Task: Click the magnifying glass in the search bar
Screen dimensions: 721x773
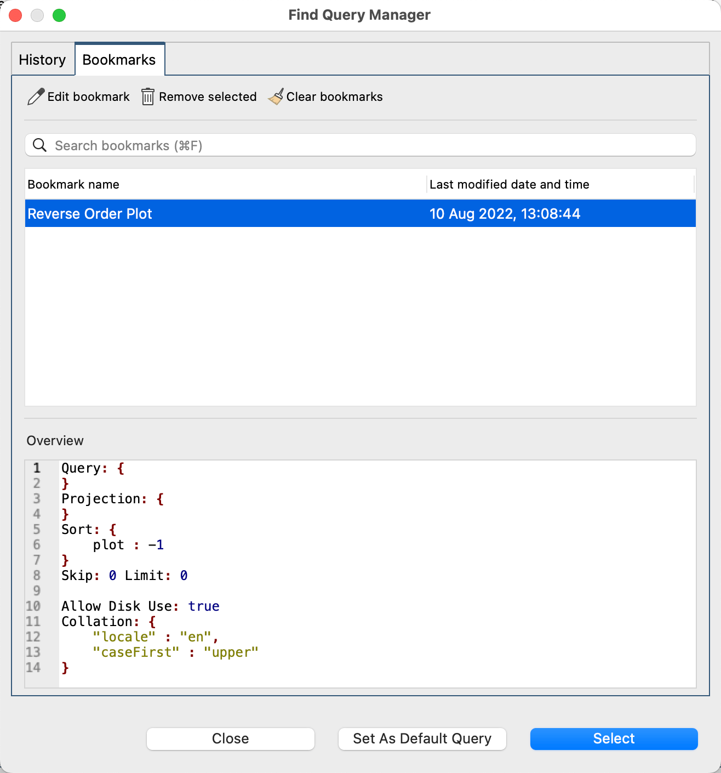Action: pyautogui.click(x=39, y=145)
